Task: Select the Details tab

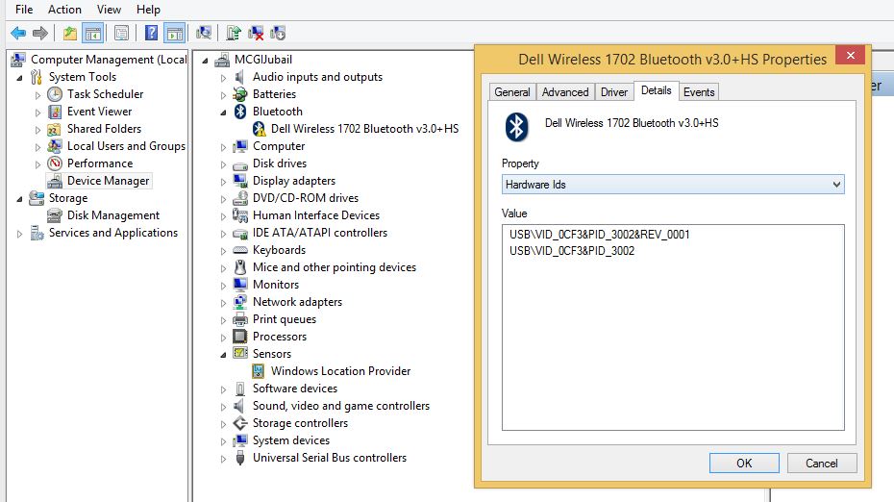Action: pos(657,90)
